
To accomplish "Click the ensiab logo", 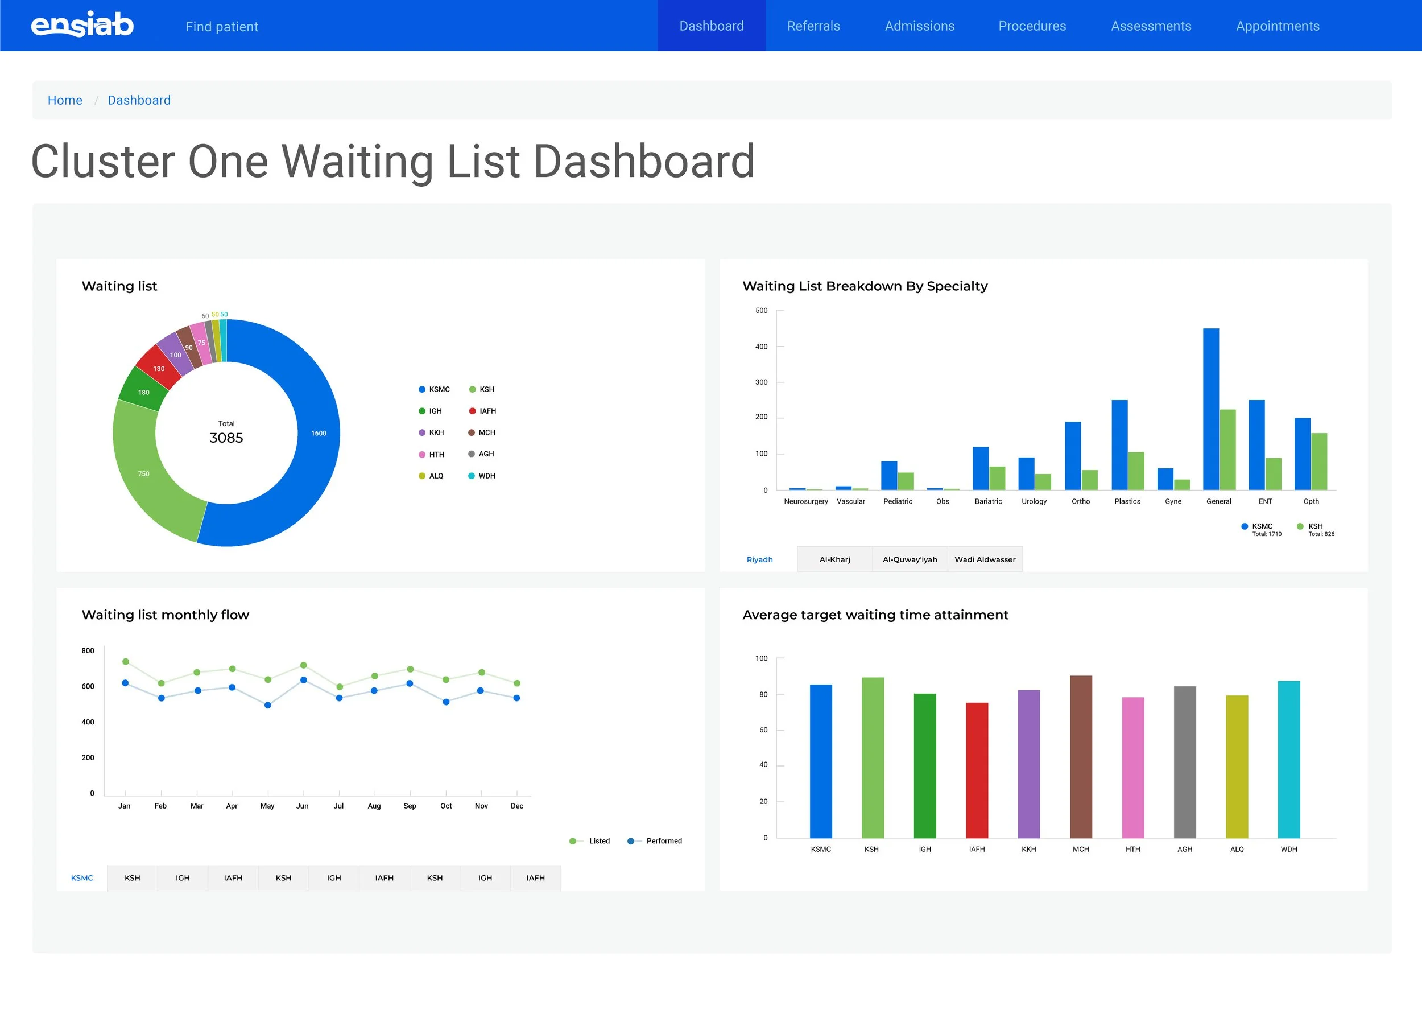I will coord(81,25).
